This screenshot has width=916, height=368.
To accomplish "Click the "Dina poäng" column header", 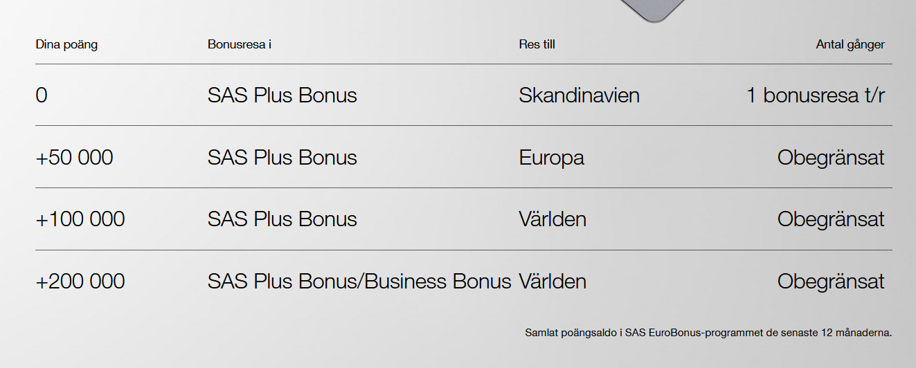I will tap(66, 45).
